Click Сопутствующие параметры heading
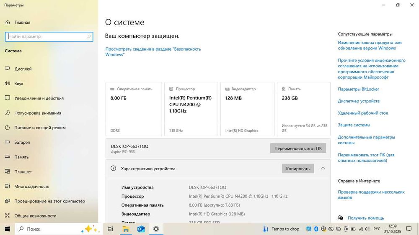The image size is (419, 235). (365, 34)
